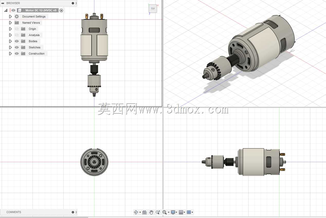Screen dimensions: 326x218
Task: Hide the Bodies folder with eye icon
Action: (x=17, y=41)
